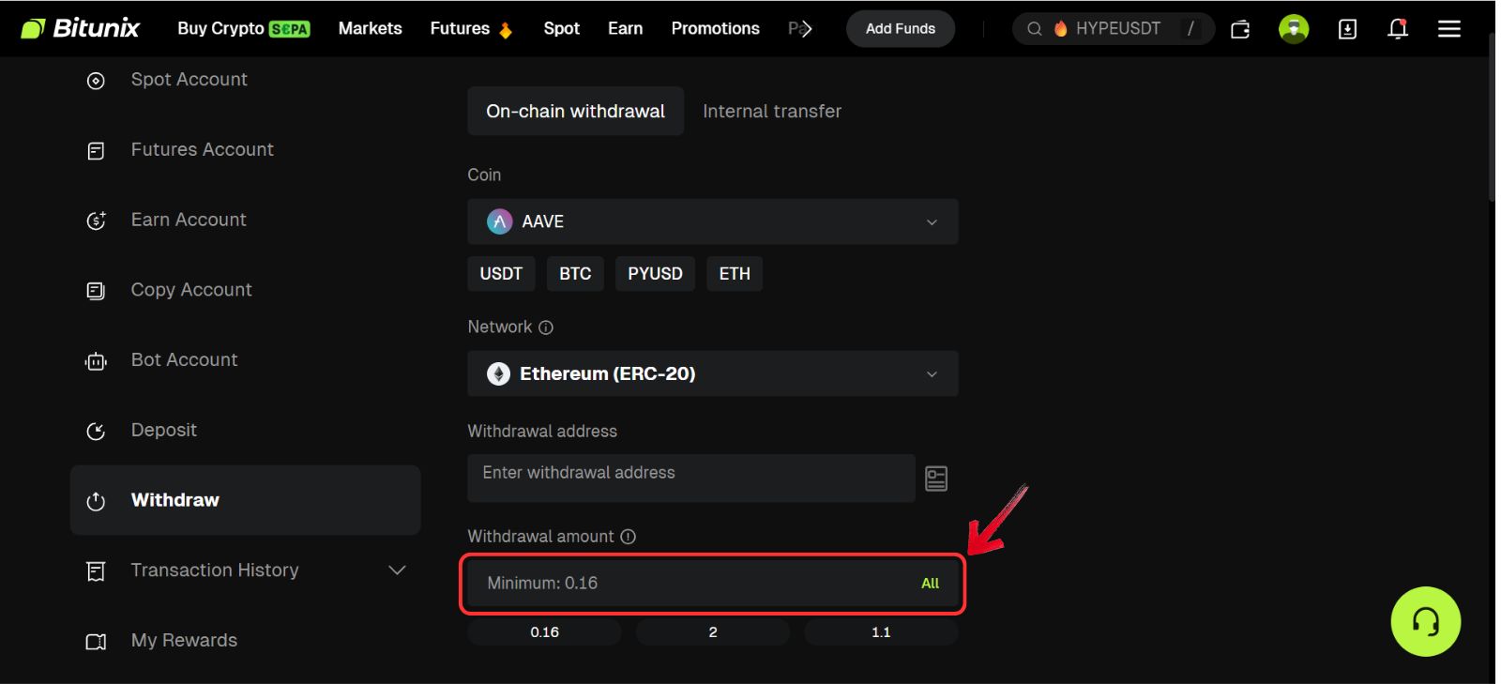Open Deposit in the sidebar
This screenshot has height=684, width=1501.
click(163, 430)
